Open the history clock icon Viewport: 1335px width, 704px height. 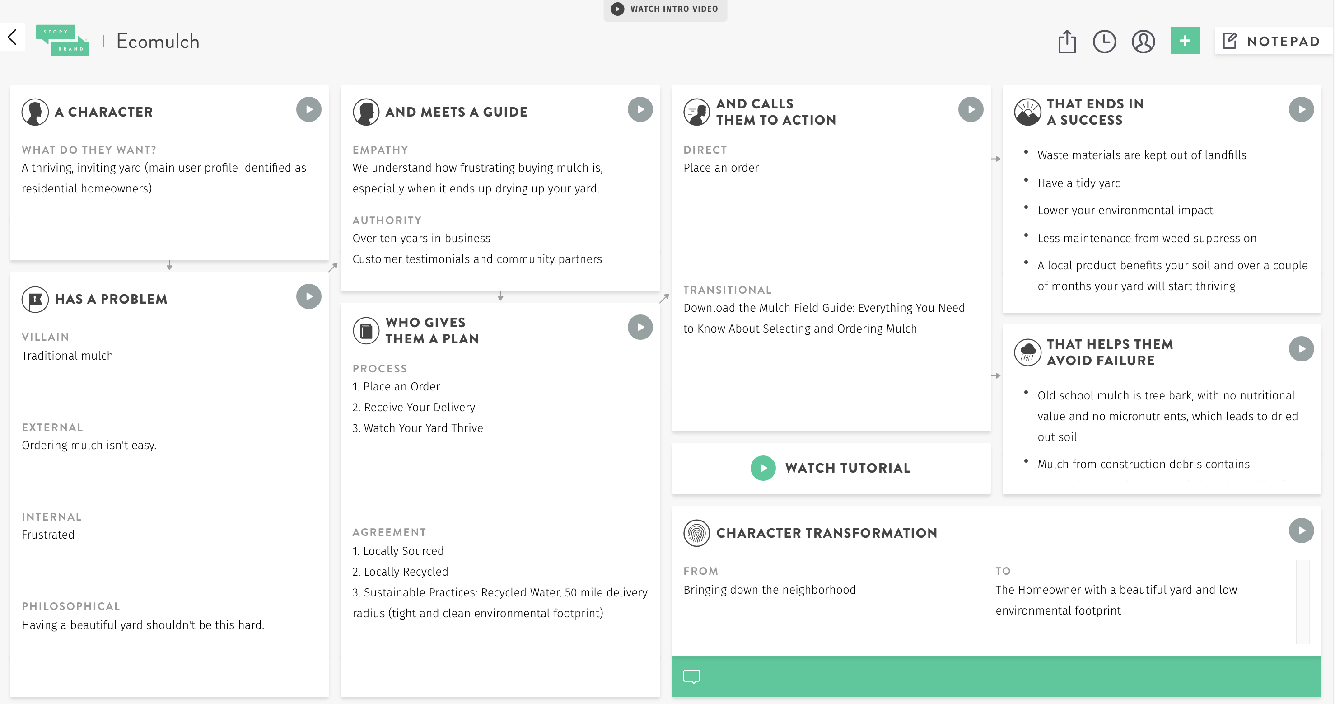(1104, 42)
